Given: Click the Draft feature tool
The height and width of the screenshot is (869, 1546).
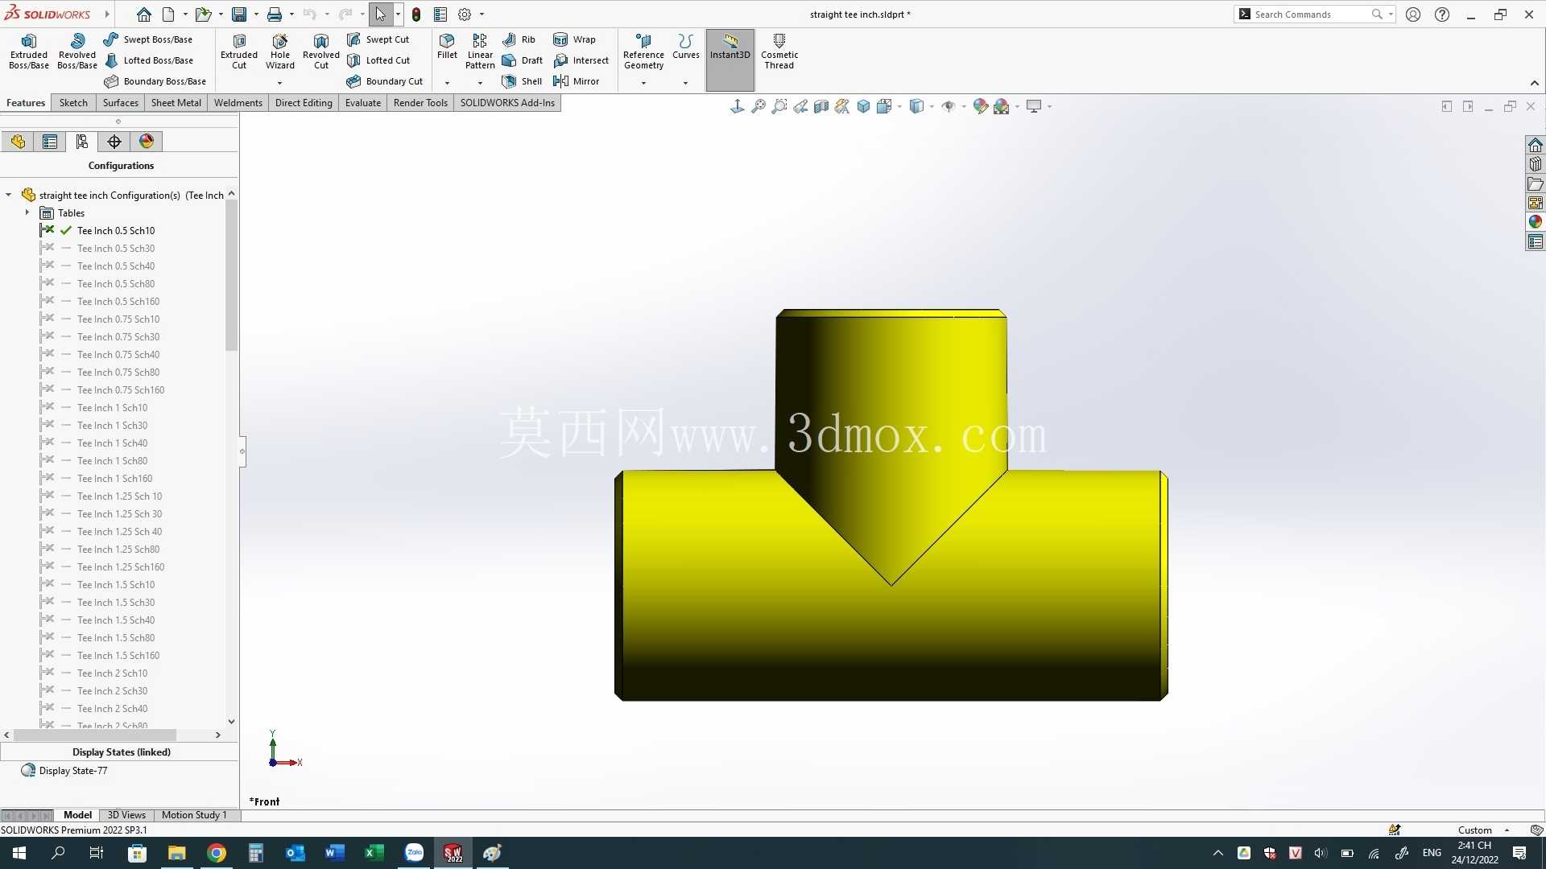Looking at the screenshot, I should [x=522, y=60].
